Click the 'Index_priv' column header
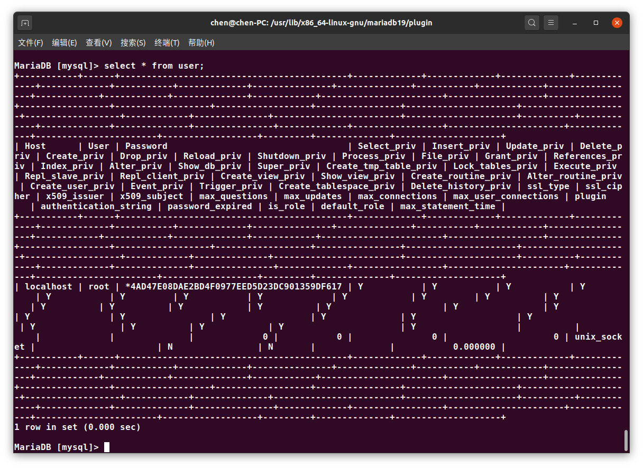The height and width of the screenshot is (468, 643). [67, 166]
